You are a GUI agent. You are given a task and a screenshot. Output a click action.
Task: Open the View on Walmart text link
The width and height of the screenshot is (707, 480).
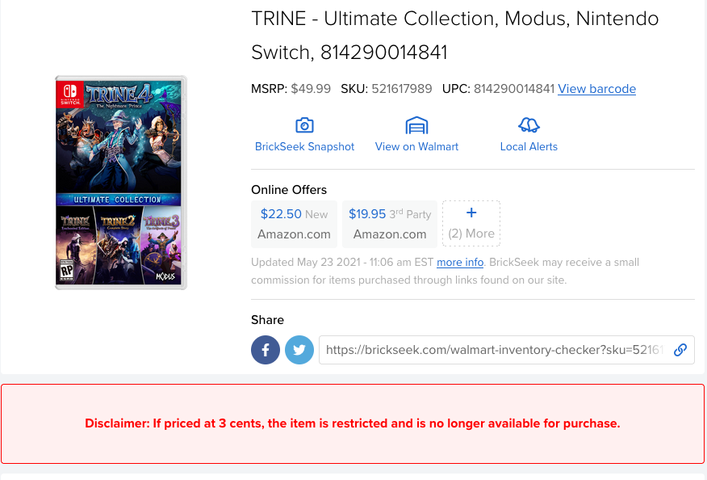416,147
